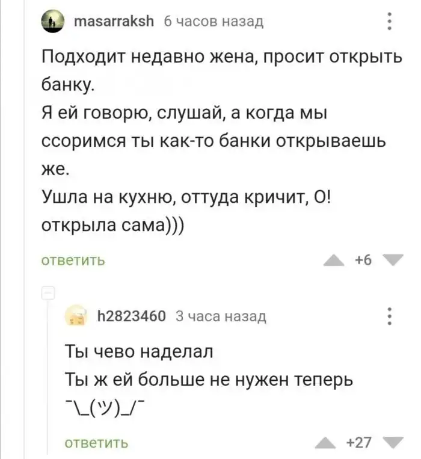Screen dimensions: 421x459
Task: Open masarraksh's profile avatar
Action: pyautogui.click(x=51, y=24)
